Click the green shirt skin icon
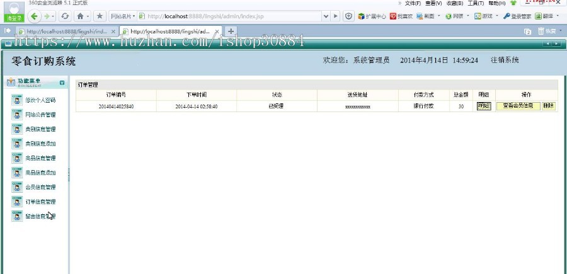The height and width of the screenshot is (274, 567). 513,3
